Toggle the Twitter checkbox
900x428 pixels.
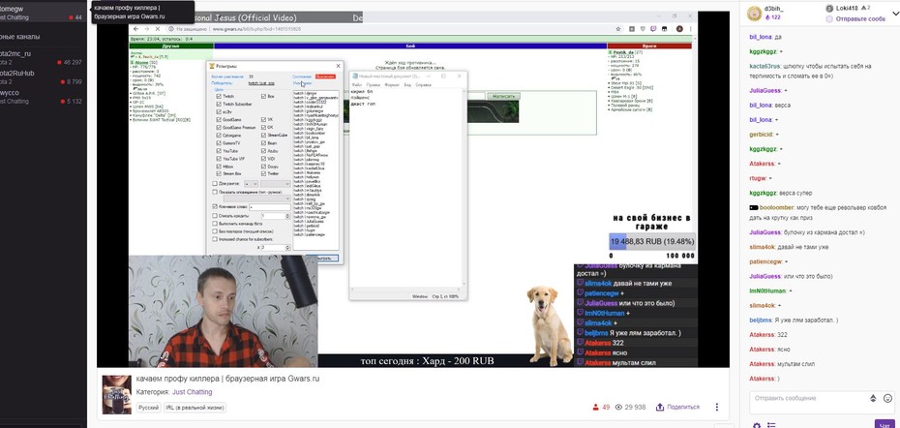pos(263,173)
